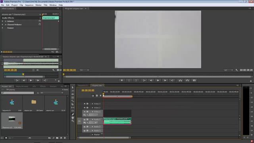Click the Find icon in the Project panel
254x143 pixels.
[53, 138]
